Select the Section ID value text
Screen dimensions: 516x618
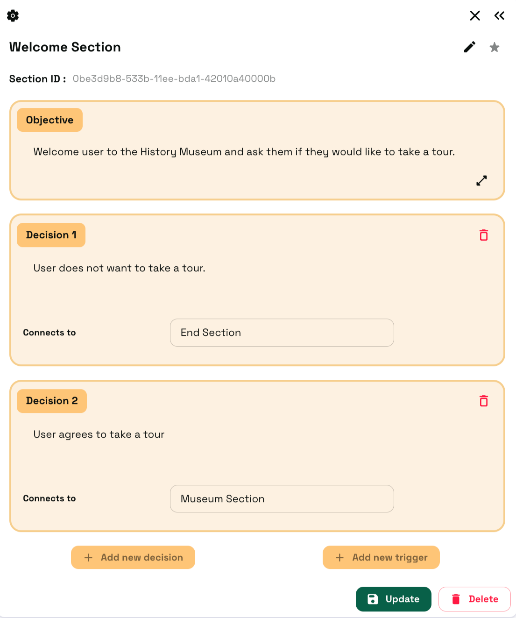174,79
